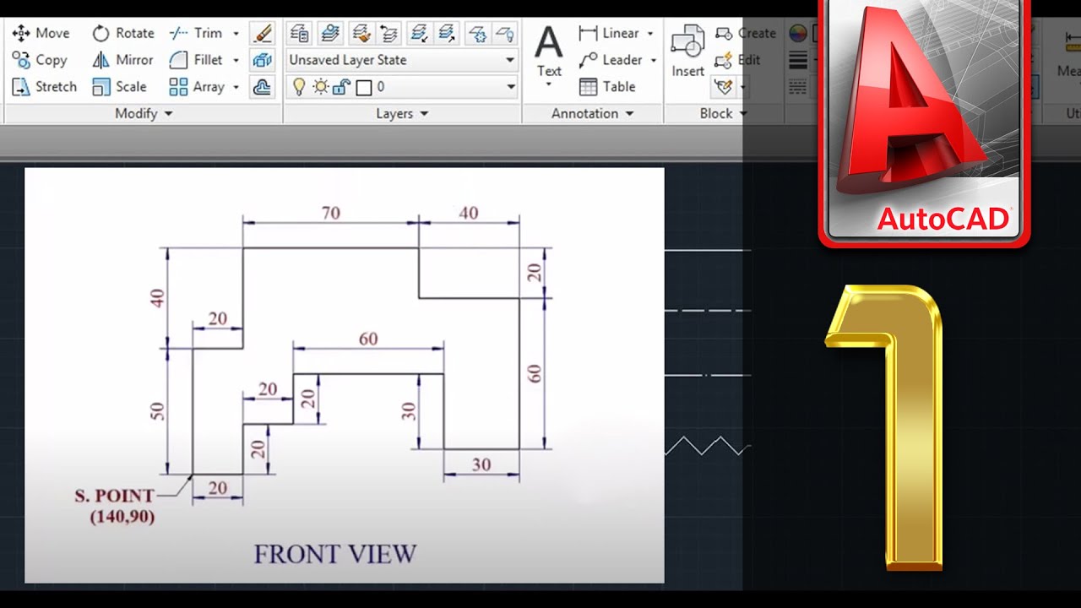The image size is (1081, 608).
Task: Expand the Layers panel
Action: click(x=402, y=113)
